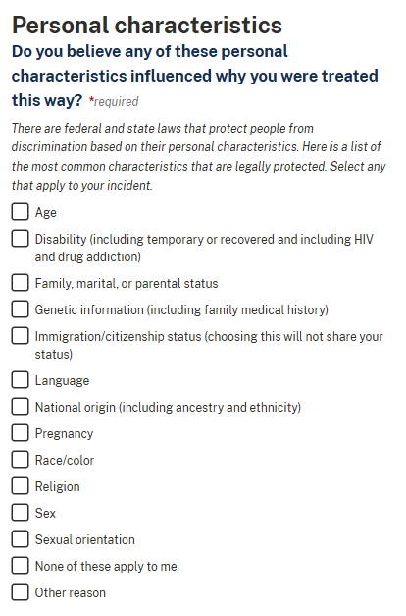Click the Immigration/citizenship status label text
The height and width of the screenshot is (616, 406).
(209, 345)
